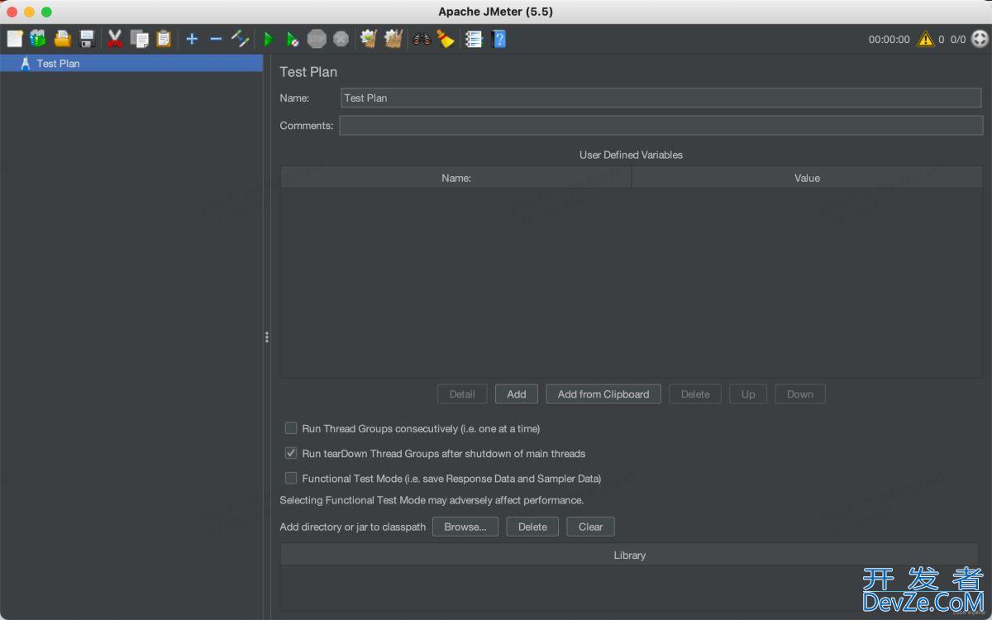The height and width of the screenshot is (620, 992).
Task: Click the warning triangle log icon
Action: coord(926,39)
